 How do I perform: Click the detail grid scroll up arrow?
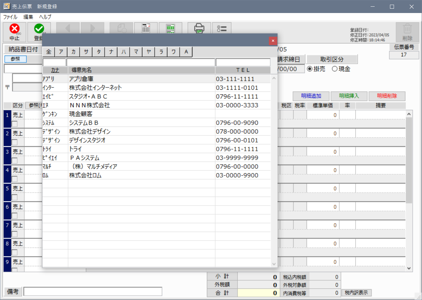point(409,114)
